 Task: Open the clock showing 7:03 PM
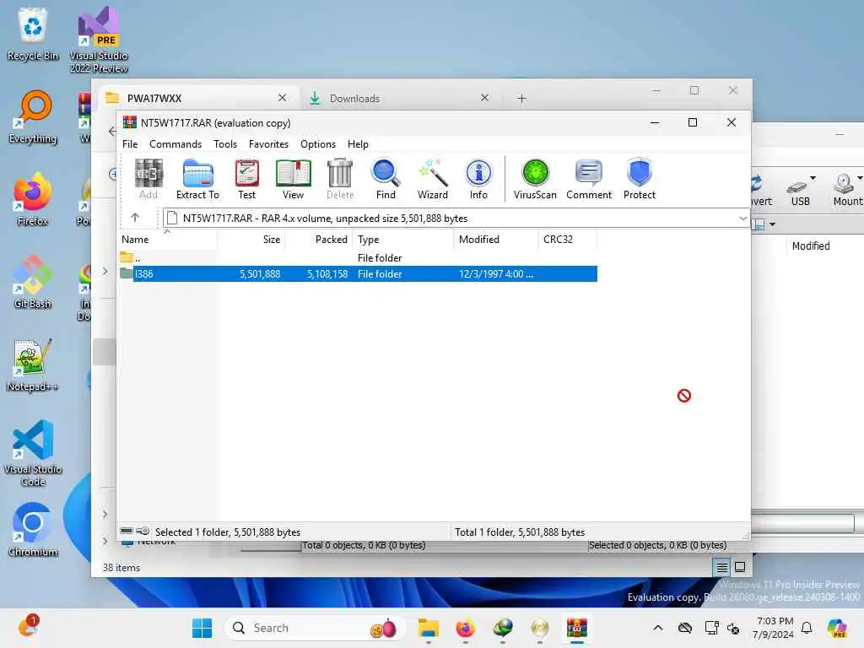(x=774, y=628)
